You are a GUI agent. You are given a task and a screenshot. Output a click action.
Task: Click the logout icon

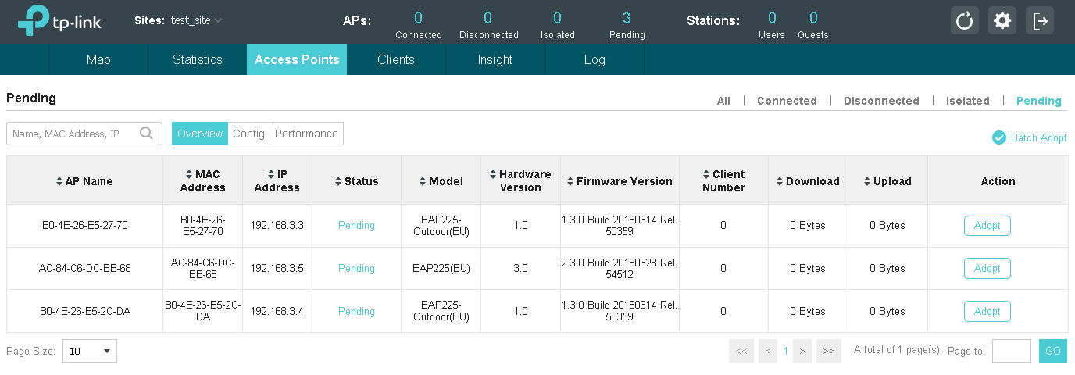[x=1040, y=21]
